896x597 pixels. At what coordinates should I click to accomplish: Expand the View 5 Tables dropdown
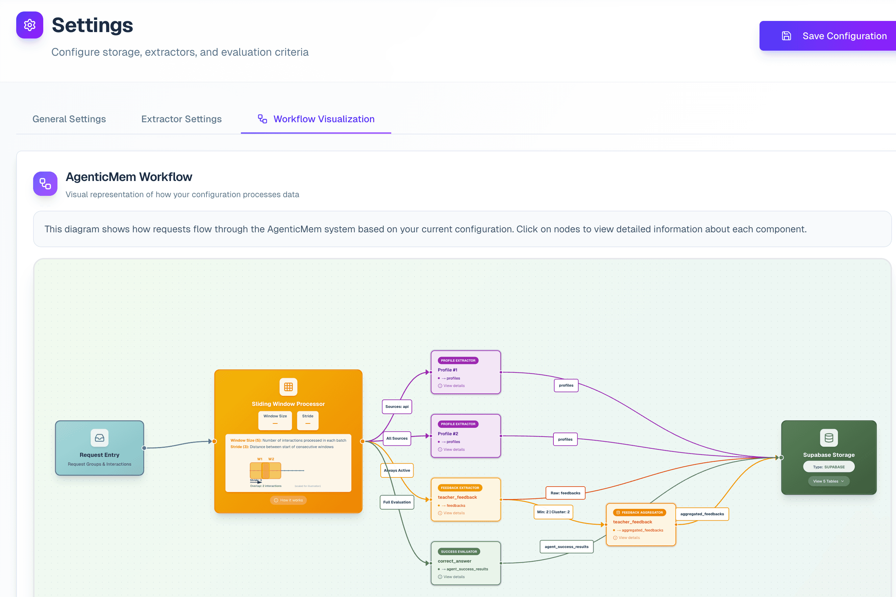click(828, 481)
